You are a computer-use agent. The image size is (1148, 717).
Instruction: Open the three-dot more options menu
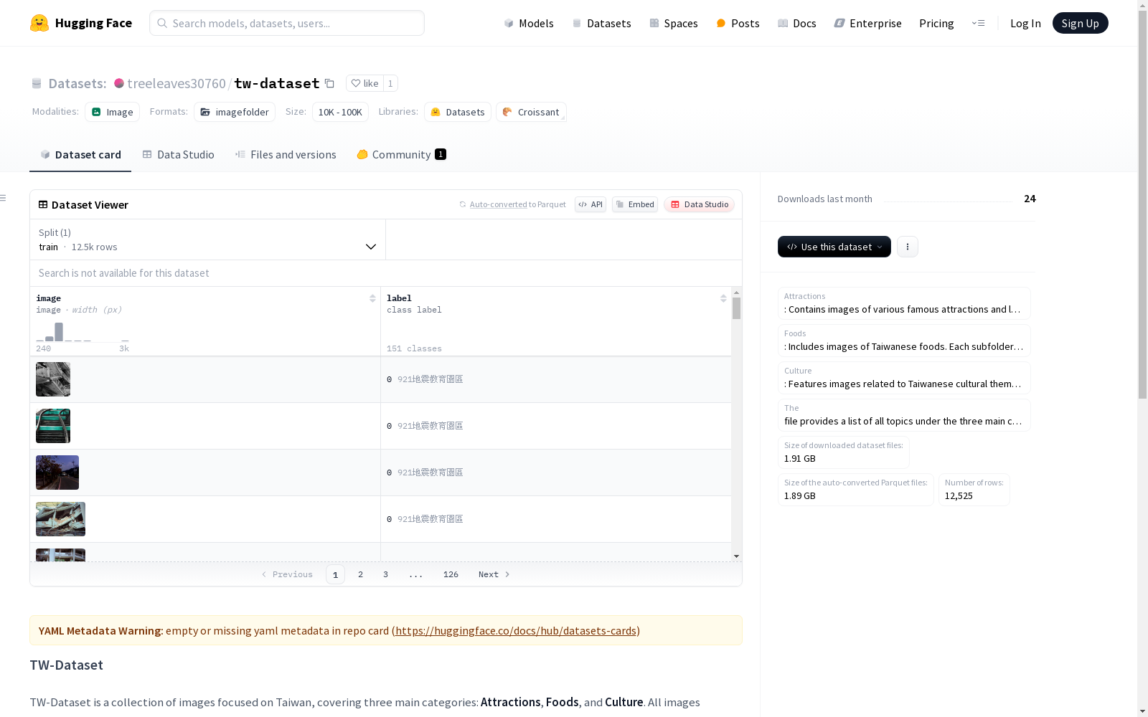click(907, 247)
